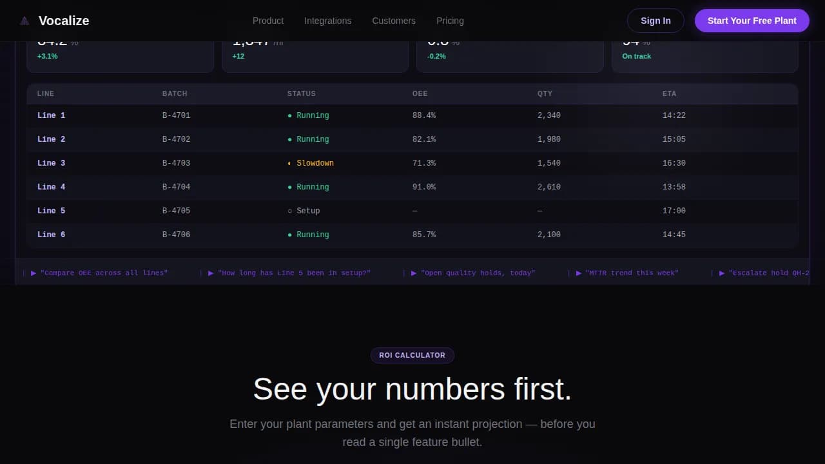Click the Setup status ring on Line 5
The image size is (825, 464).
[289, 211]
